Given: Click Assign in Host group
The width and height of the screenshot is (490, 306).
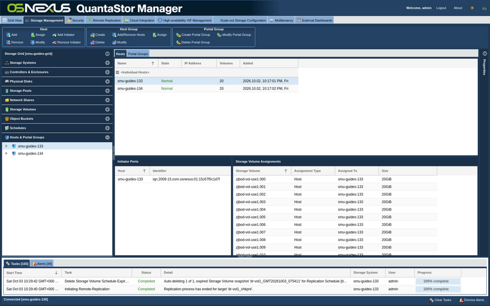Looking at the screenshot, I should click(x=38, y=35).
